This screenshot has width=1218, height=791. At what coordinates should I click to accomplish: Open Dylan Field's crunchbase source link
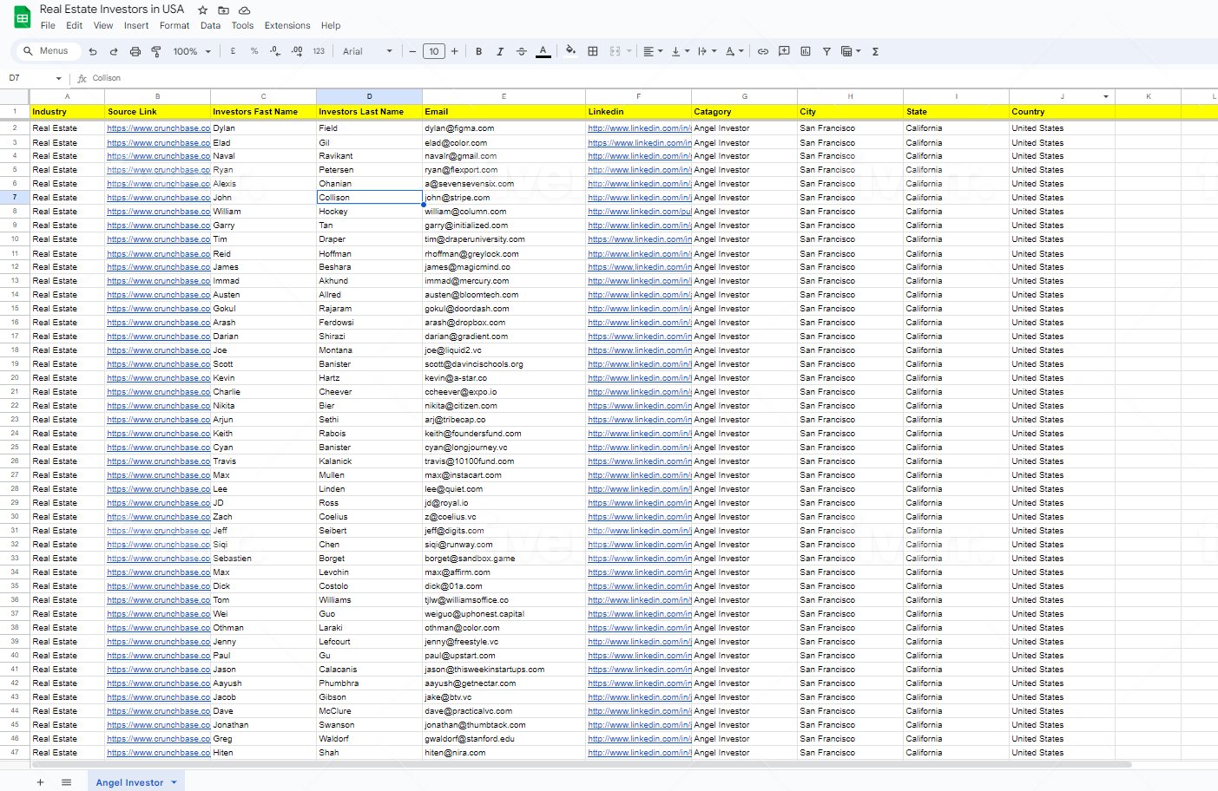point(159,128)
